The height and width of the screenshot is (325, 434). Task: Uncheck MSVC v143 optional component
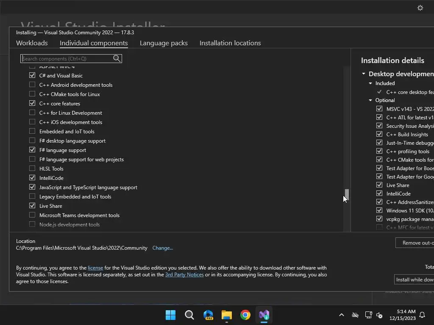click(x=379, y=109)
